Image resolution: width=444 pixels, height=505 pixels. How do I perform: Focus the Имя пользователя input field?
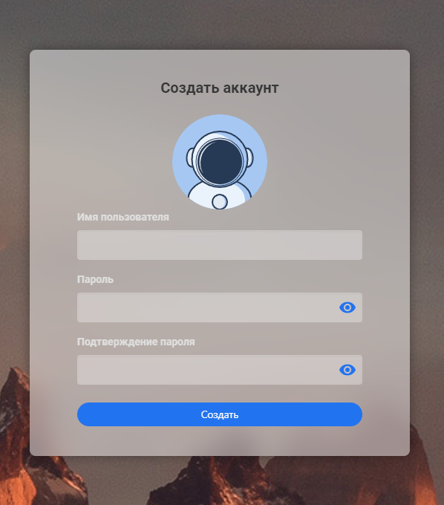[x=220, y=245]
